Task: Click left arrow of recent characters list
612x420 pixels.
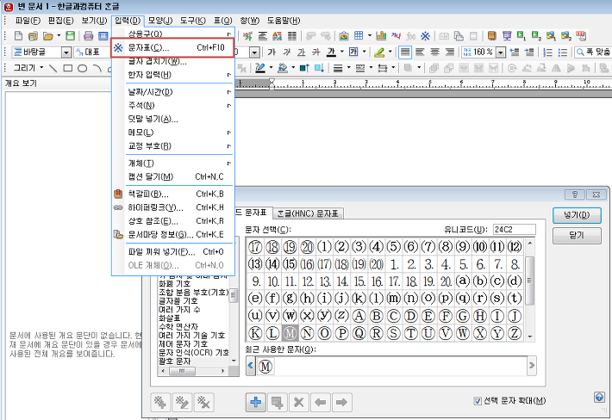Action: click(x=251, y=366)
